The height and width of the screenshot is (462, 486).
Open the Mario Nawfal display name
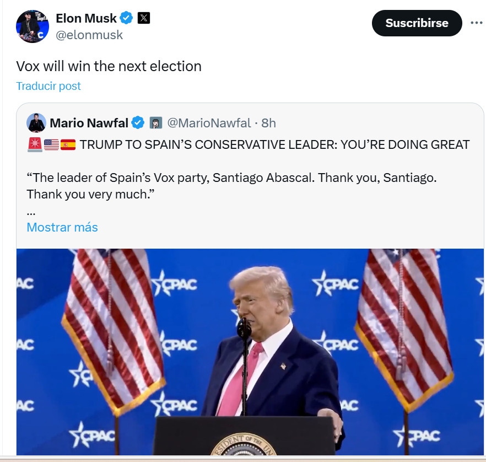(89, 122)
